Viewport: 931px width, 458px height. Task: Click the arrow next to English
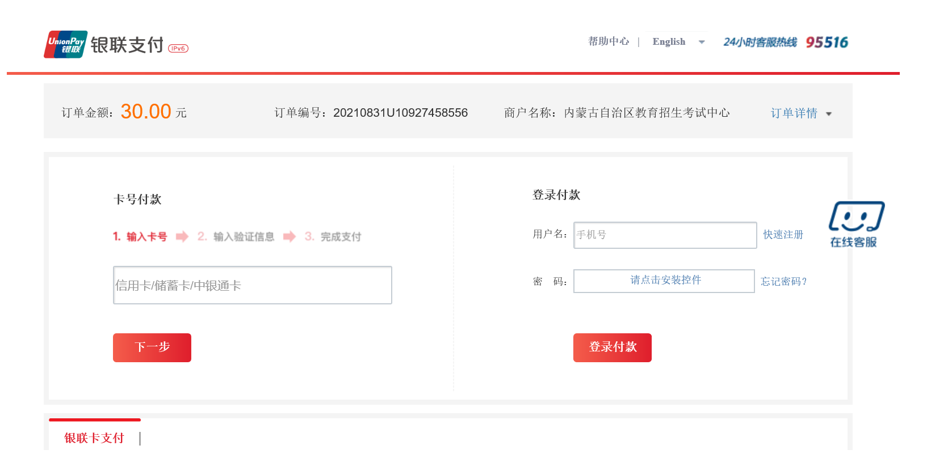[702, 42]
